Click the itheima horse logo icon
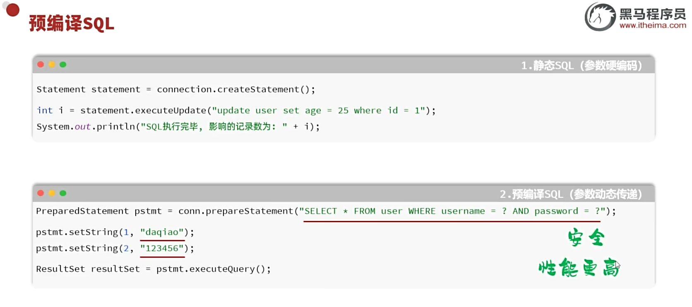This screenshot has width=692, height=307. point(600,17)
